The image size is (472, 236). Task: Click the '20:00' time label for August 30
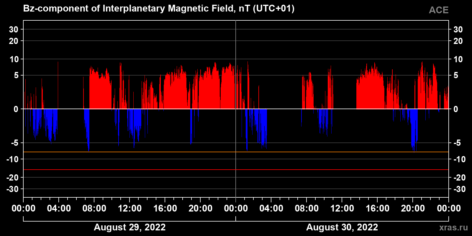[x=413, y=208]
